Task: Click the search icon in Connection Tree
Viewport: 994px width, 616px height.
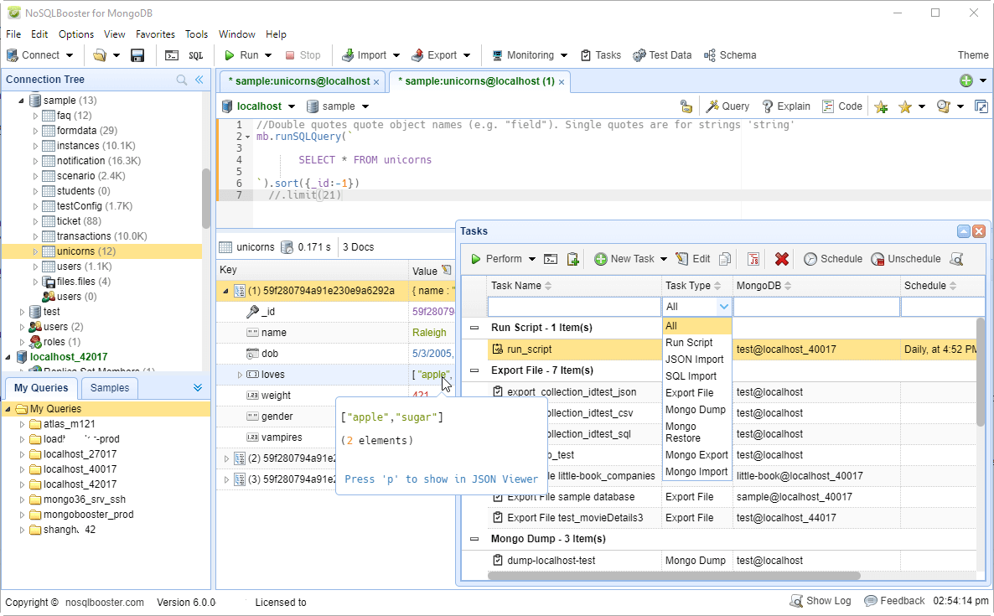Action: click(182, 80)
